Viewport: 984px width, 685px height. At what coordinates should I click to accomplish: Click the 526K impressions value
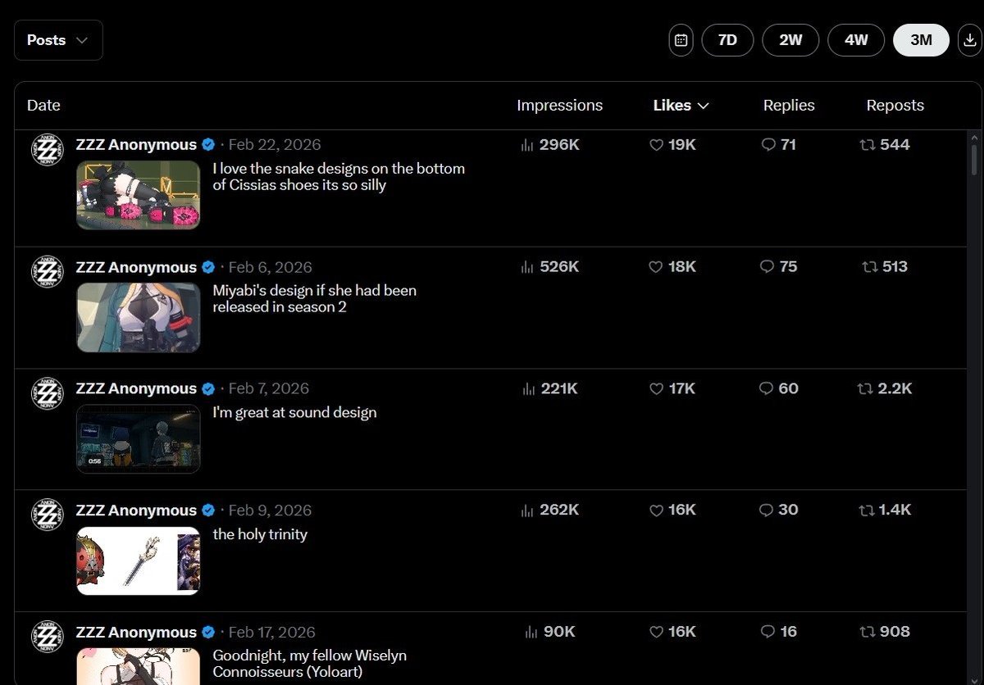[559, 267]
